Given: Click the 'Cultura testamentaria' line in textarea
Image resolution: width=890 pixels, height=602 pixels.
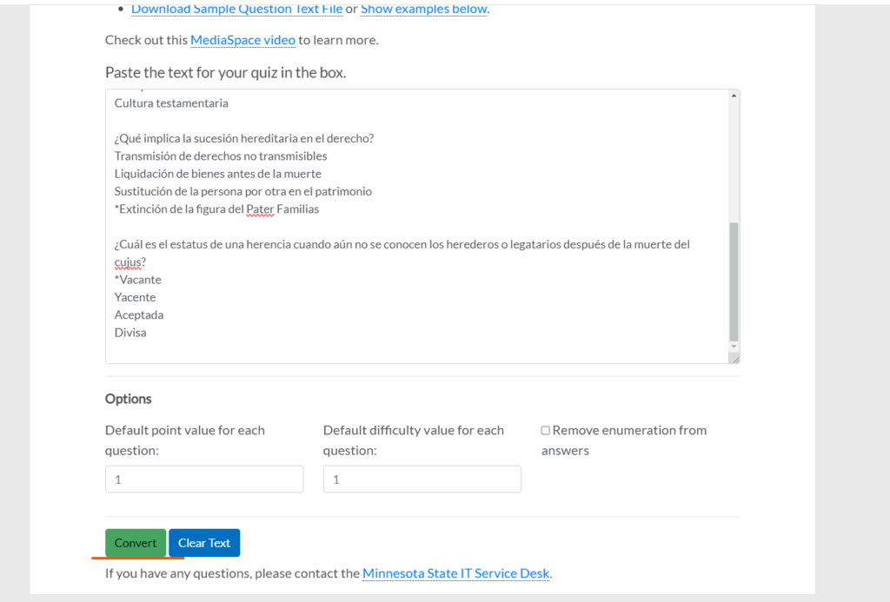Looking at the screenshot, I should pos(171,103).
